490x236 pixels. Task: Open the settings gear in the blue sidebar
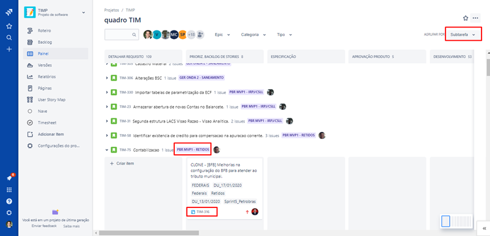point(9,213)
